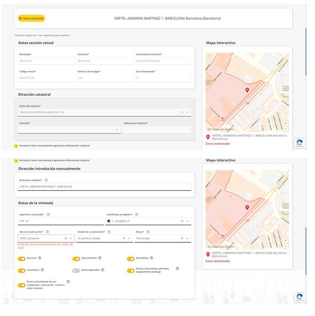Open the Año de construcción help icon

47,232
